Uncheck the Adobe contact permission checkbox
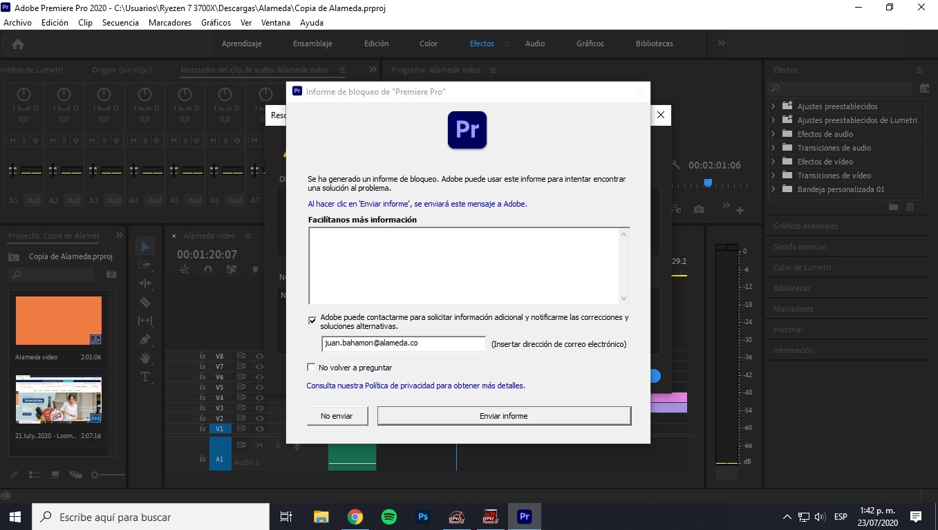 point(312,320)
